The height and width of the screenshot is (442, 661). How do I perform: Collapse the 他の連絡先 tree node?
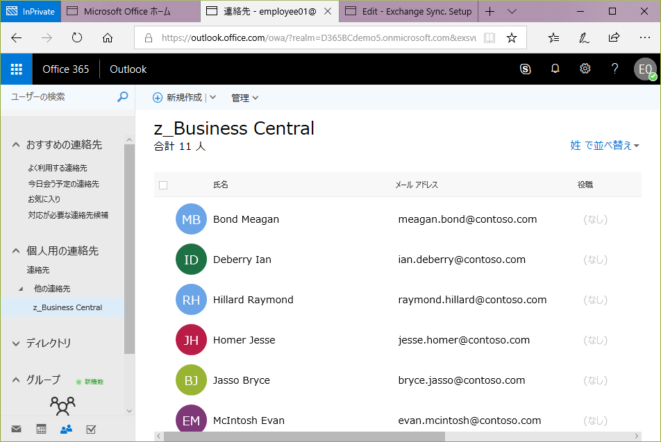coord(21,289)
